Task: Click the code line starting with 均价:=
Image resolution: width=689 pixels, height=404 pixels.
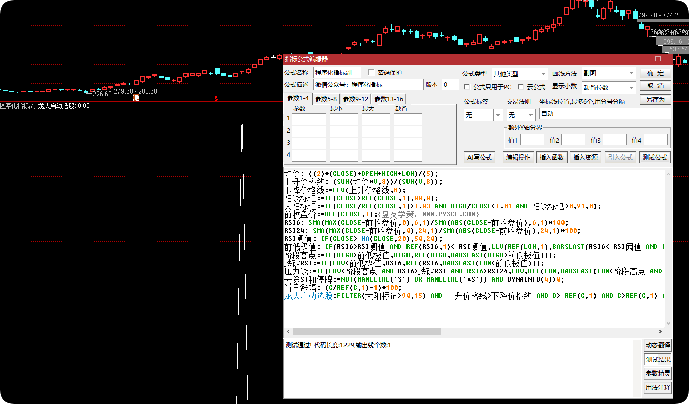Action: [x=361, y=174]
